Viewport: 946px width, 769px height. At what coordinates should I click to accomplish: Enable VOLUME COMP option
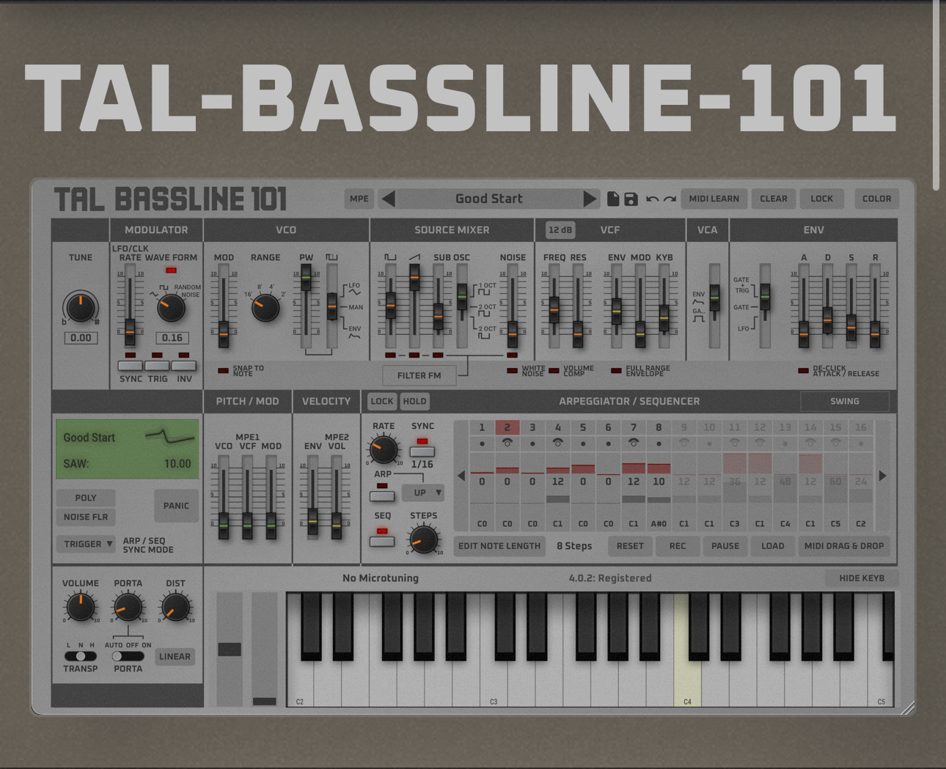tap(554, 371)
